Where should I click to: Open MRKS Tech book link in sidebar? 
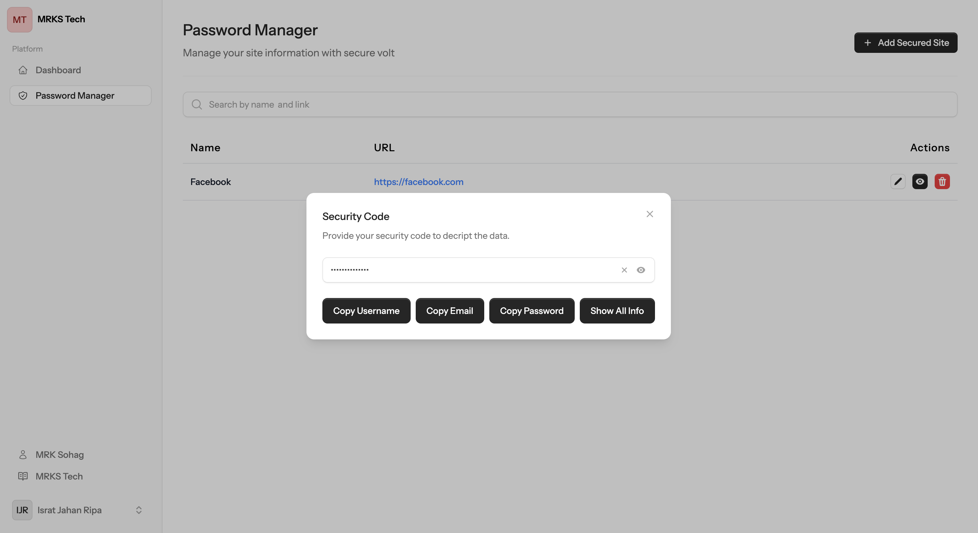tap(59, 476)
